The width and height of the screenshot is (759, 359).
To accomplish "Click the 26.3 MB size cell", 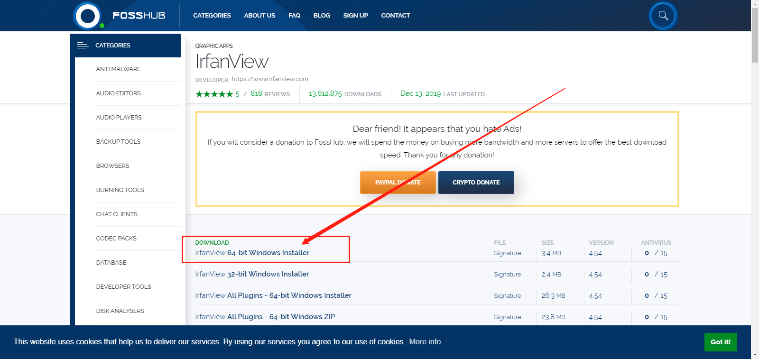I will (x=553, y=296).
